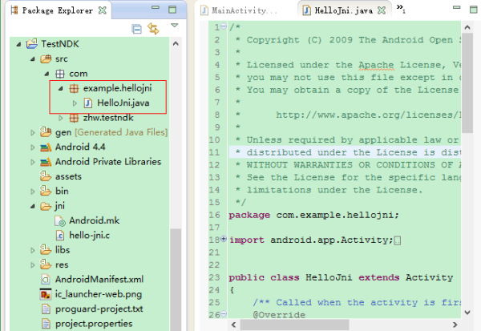This screenshot has height=331, width=481.
Task: Maximize the Package Explorer panel
Action: (x=172, y=9)
